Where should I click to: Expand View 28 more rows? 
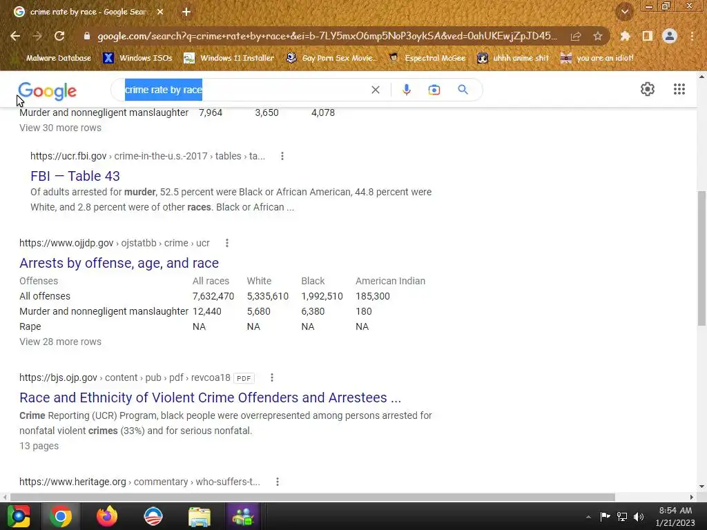(61, 342)
